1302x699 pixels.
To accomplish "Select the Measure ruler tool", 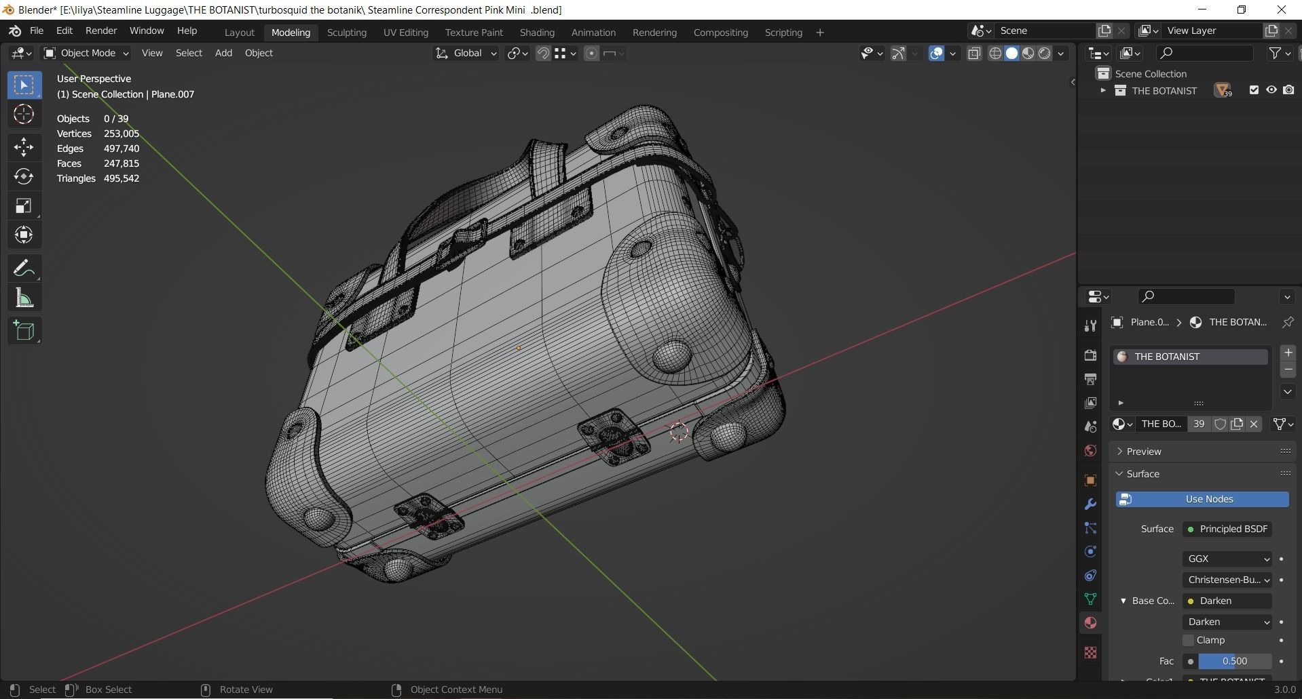I will [24, 298].
